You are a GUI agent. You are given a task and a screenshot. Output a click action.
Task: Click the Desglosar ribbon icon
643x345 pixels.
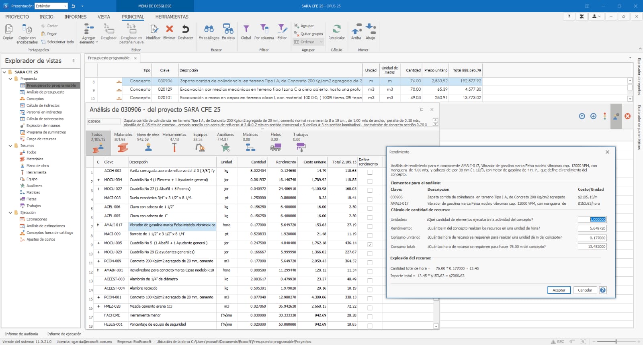[x=109, y=29]
